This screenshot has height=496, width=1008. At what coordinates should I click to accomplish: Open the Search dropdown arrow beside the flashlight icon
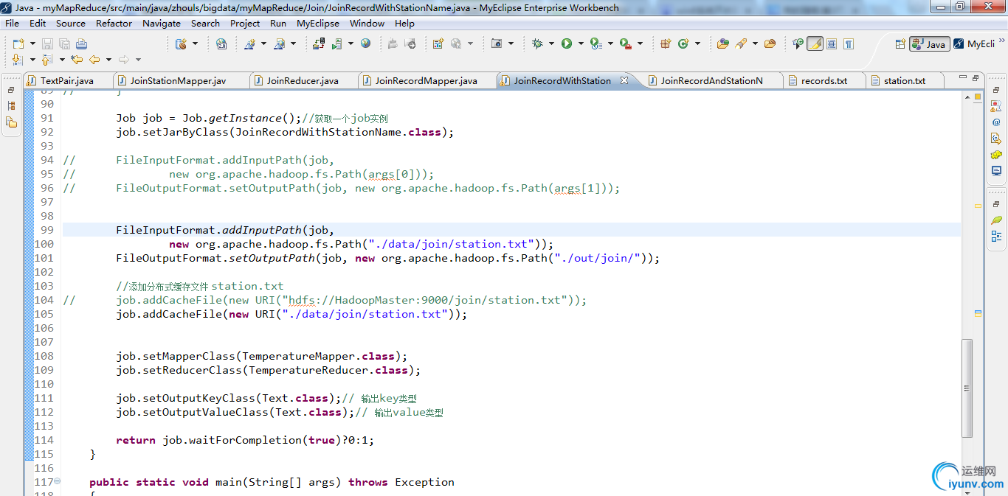click(x=755, y=43)
